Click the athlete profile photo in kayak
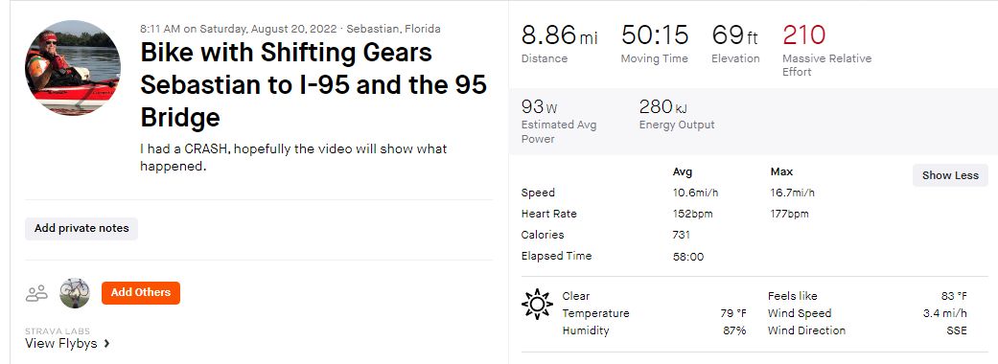This screenshot has height=364, width=998. (73, 67)
